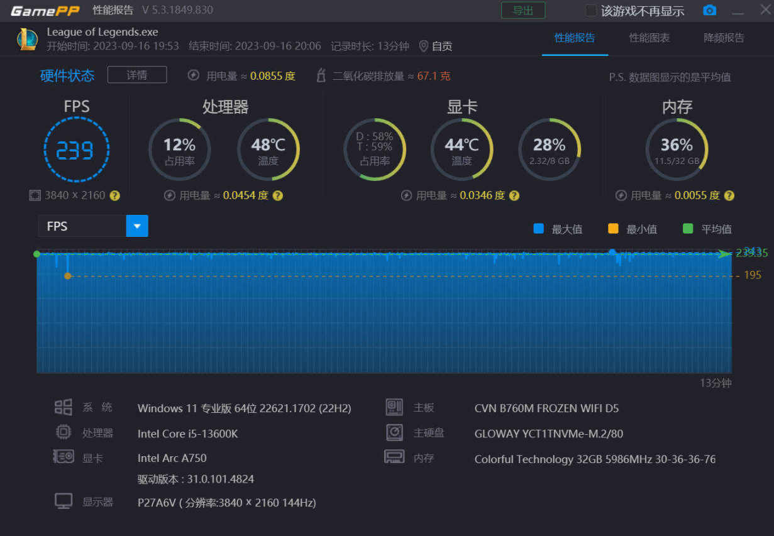Open the FPS chart metric dropdown arrow
Image resolution: width=774 pixels, height=536 pixels.
(137, 226)
